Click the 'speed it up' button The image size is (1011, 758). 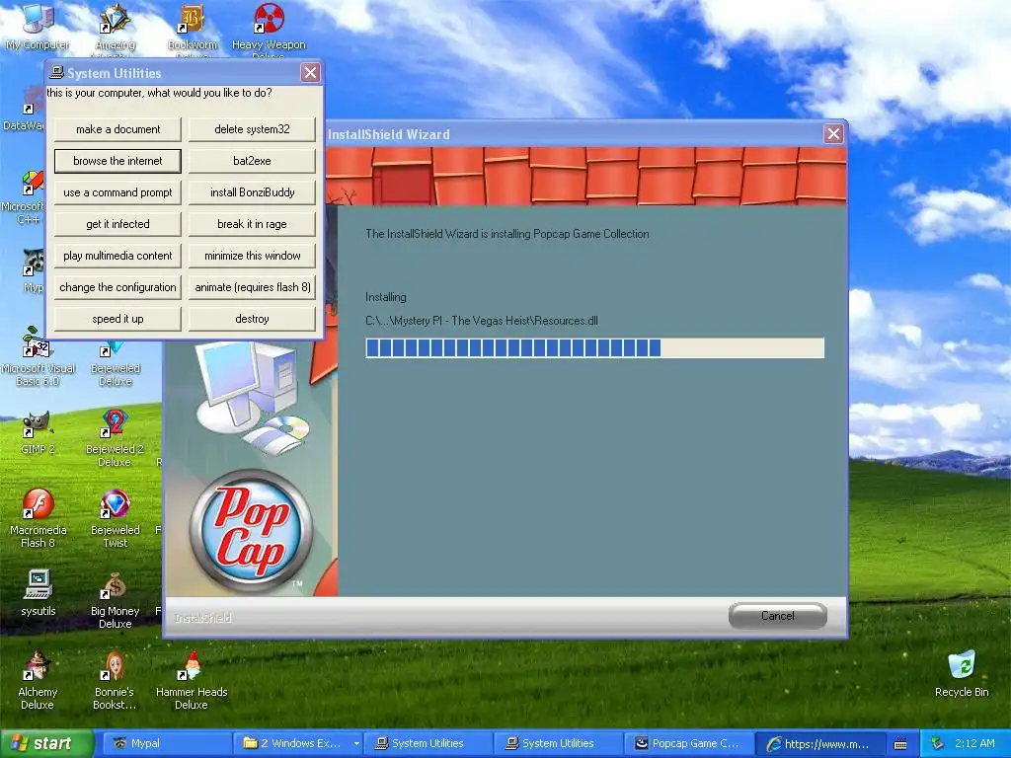pos(118,319)
